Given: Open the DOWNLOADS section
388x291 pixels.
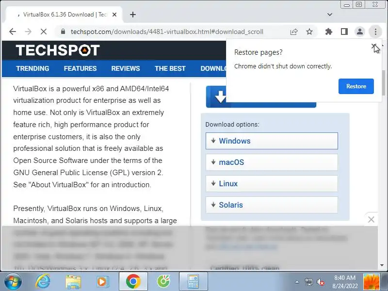Looking at the screenshot, I should [x=213, y=68].
